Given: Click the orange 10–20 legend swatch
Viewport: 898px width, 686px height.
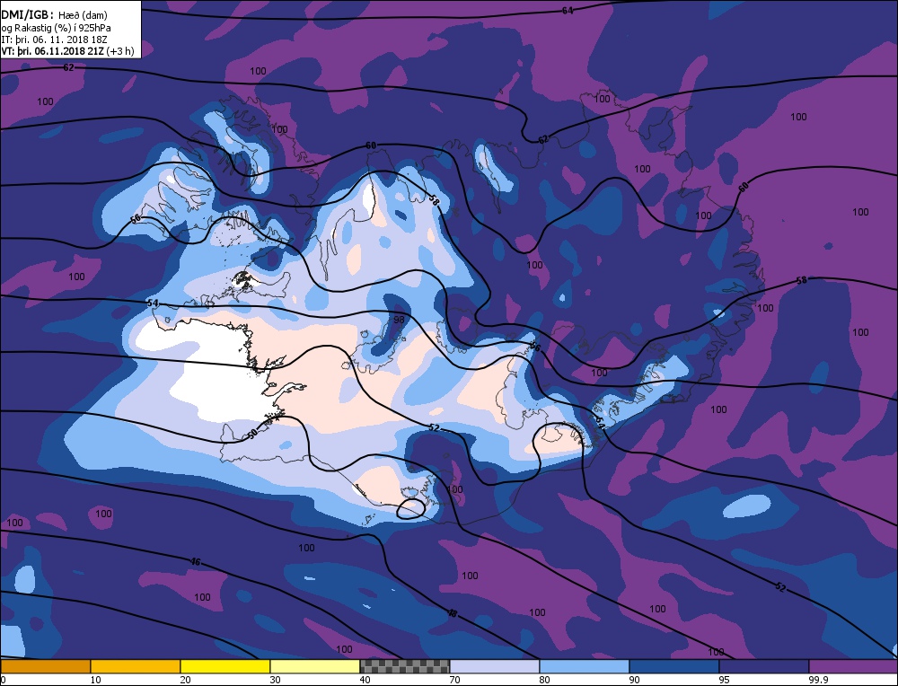Looking at the screenshot, I should click(136, 666).
